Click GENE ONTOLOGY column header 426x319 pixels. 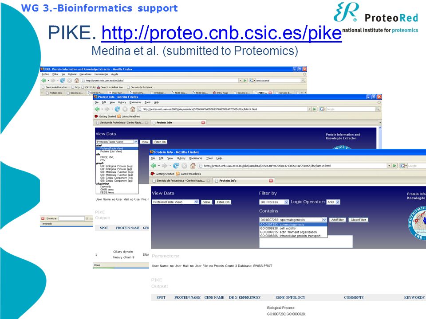point(290,298)
